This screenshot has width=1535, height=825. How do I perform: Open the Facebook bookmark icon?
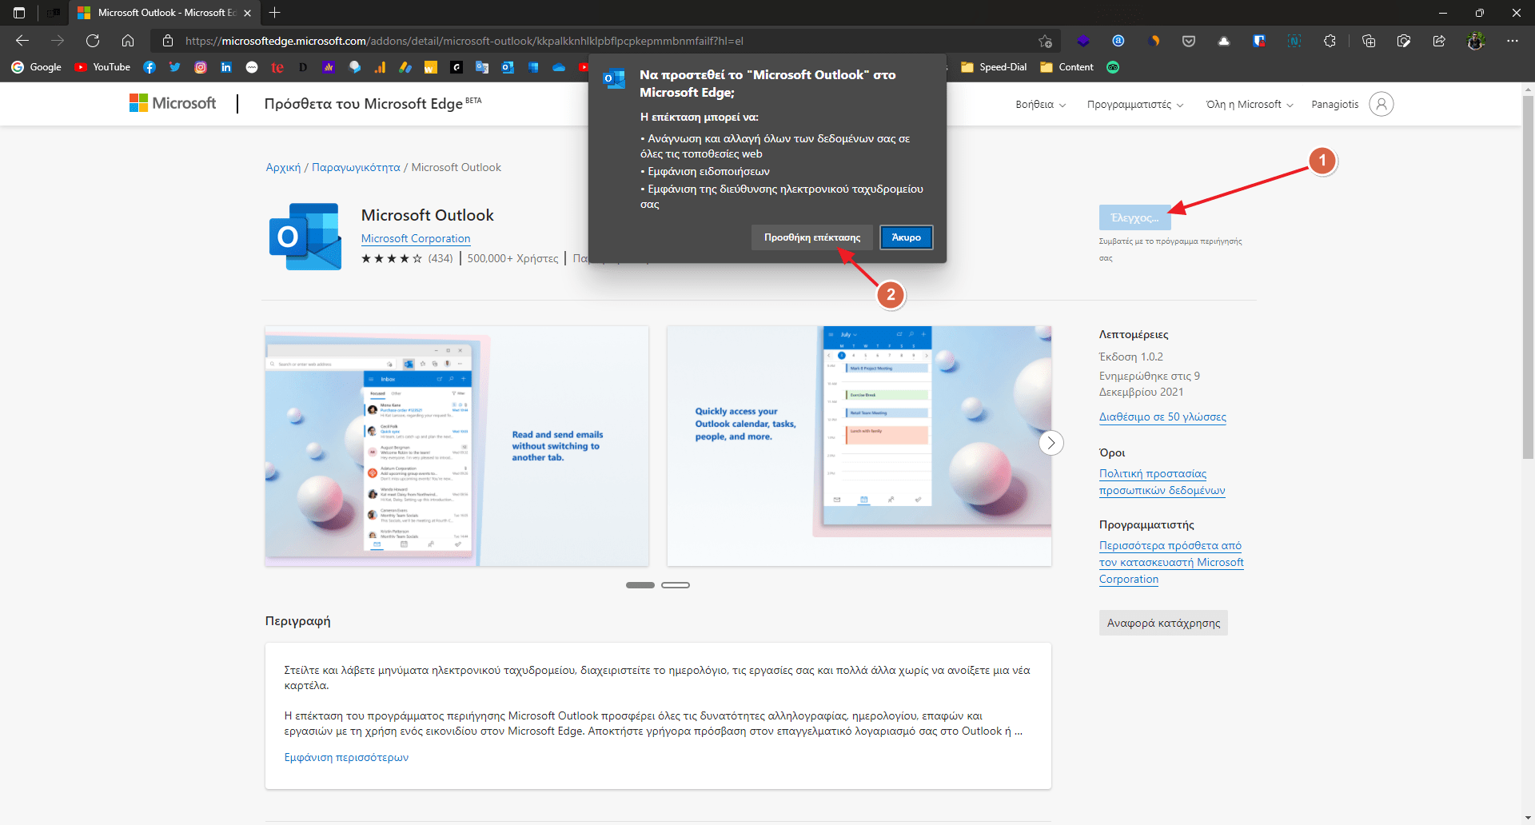[150, 67]
